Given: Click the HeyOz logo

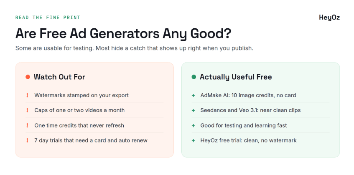Looking at the screenshot, I should coord(329,17).
